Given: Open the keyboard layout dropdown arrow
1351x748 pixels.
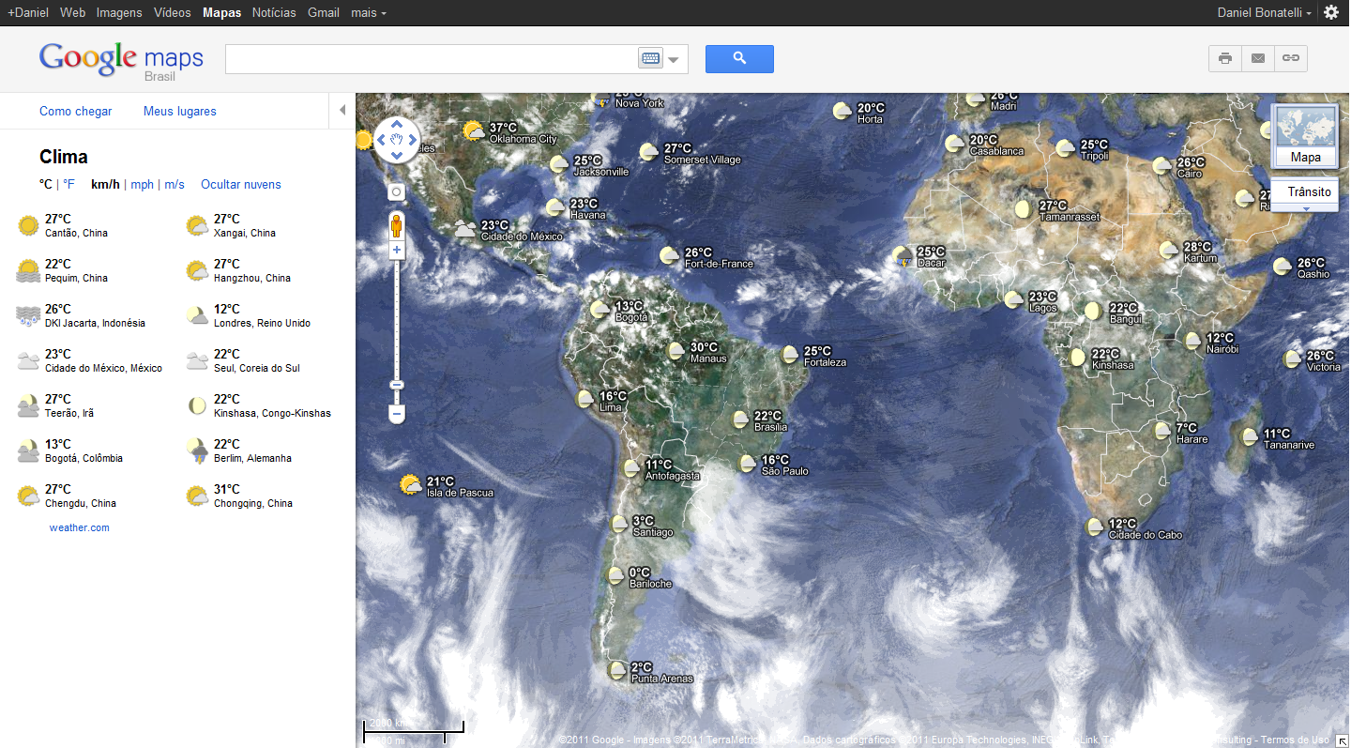Looking at the screenshot, I should point(672,59).
